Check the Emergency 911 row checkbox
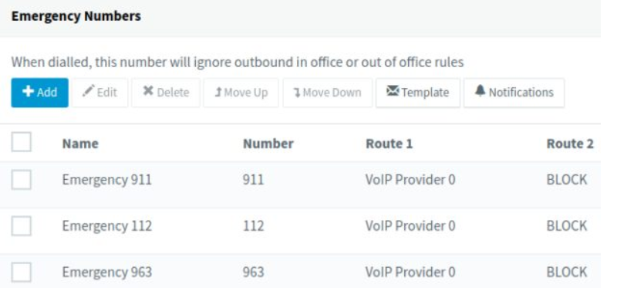 22,180
